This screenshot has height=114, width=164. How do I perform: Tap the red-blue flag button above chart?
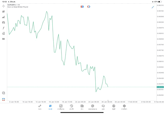click(x=82, y=7)
